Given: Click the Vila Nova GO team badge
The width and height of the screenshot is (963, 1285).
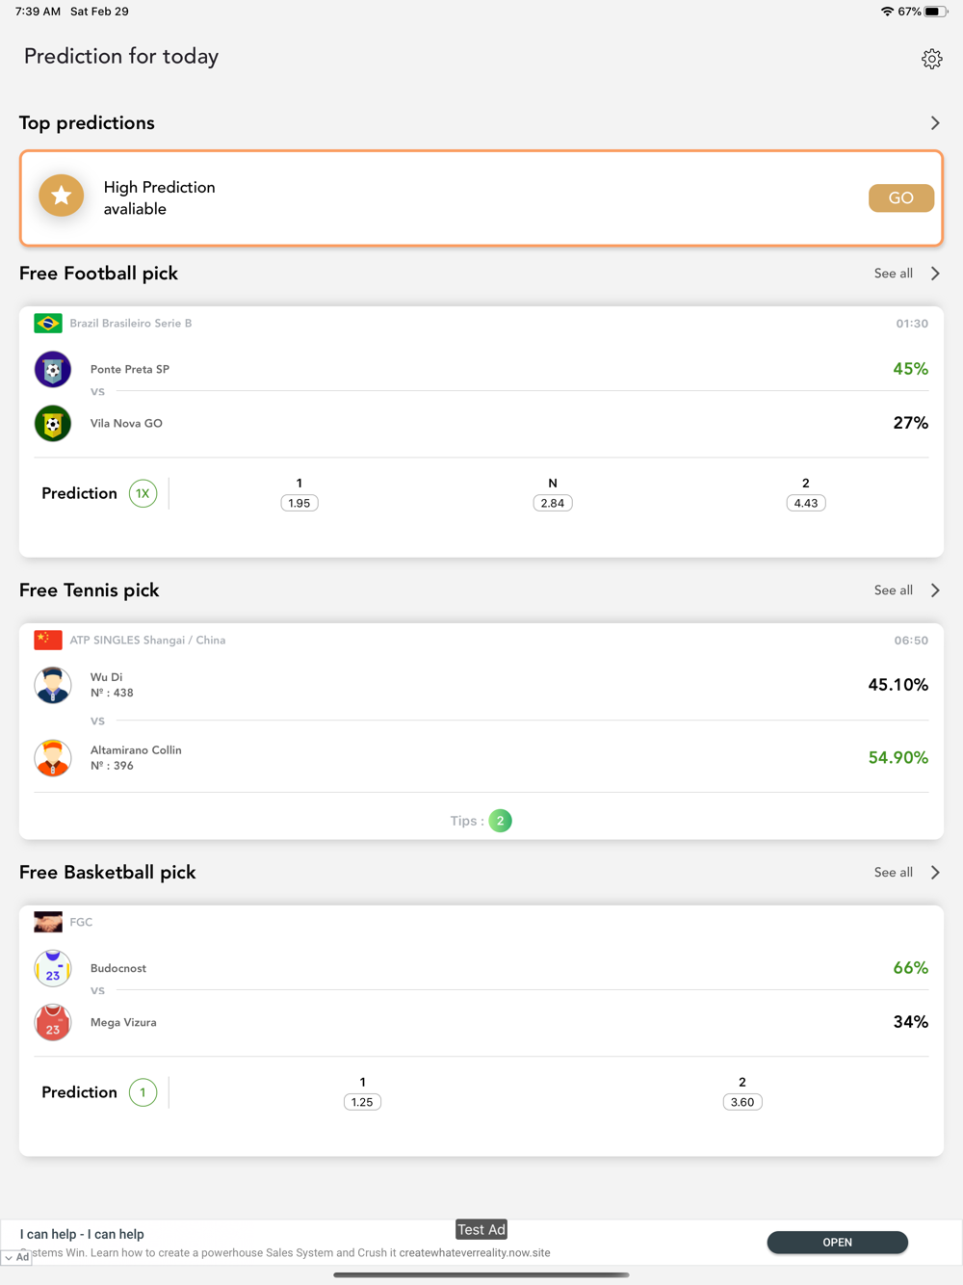Looking at the screenshot, I should click(53, 423).
